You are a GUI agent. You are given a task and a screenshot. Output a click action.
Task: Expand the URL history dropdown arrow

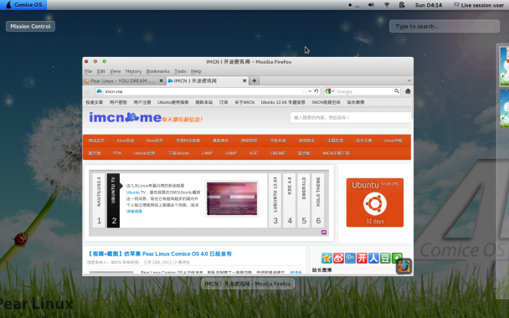click(x=310, y=91)
